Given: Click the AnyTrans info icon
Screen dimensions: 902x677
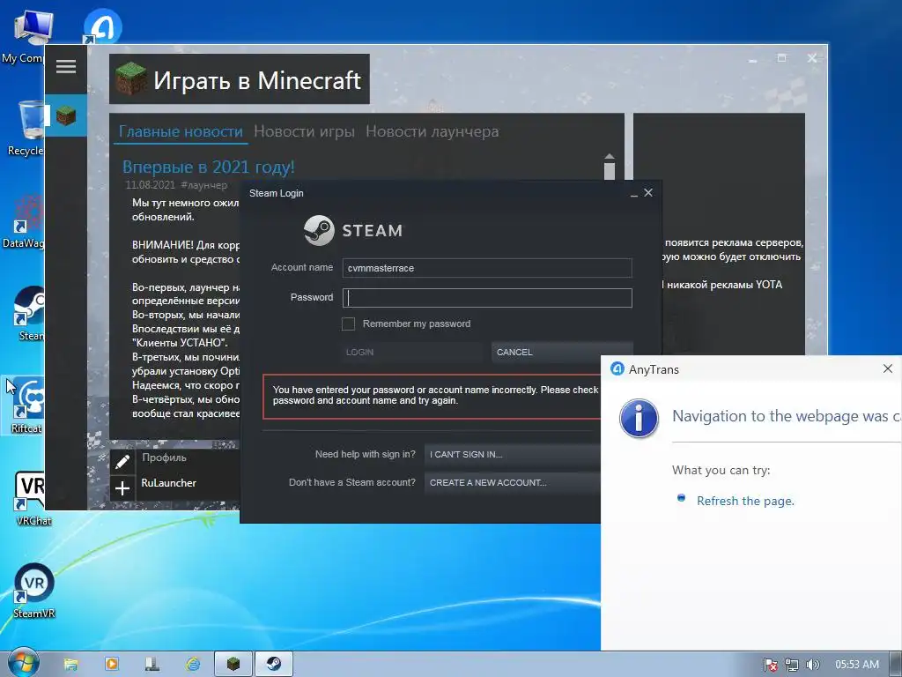Looking at the screenshot, I should (639, 418).
